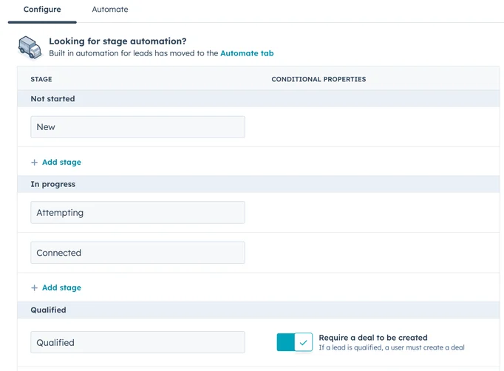Select the Not started section heading
504x371 pixels.
pos(52,99)
